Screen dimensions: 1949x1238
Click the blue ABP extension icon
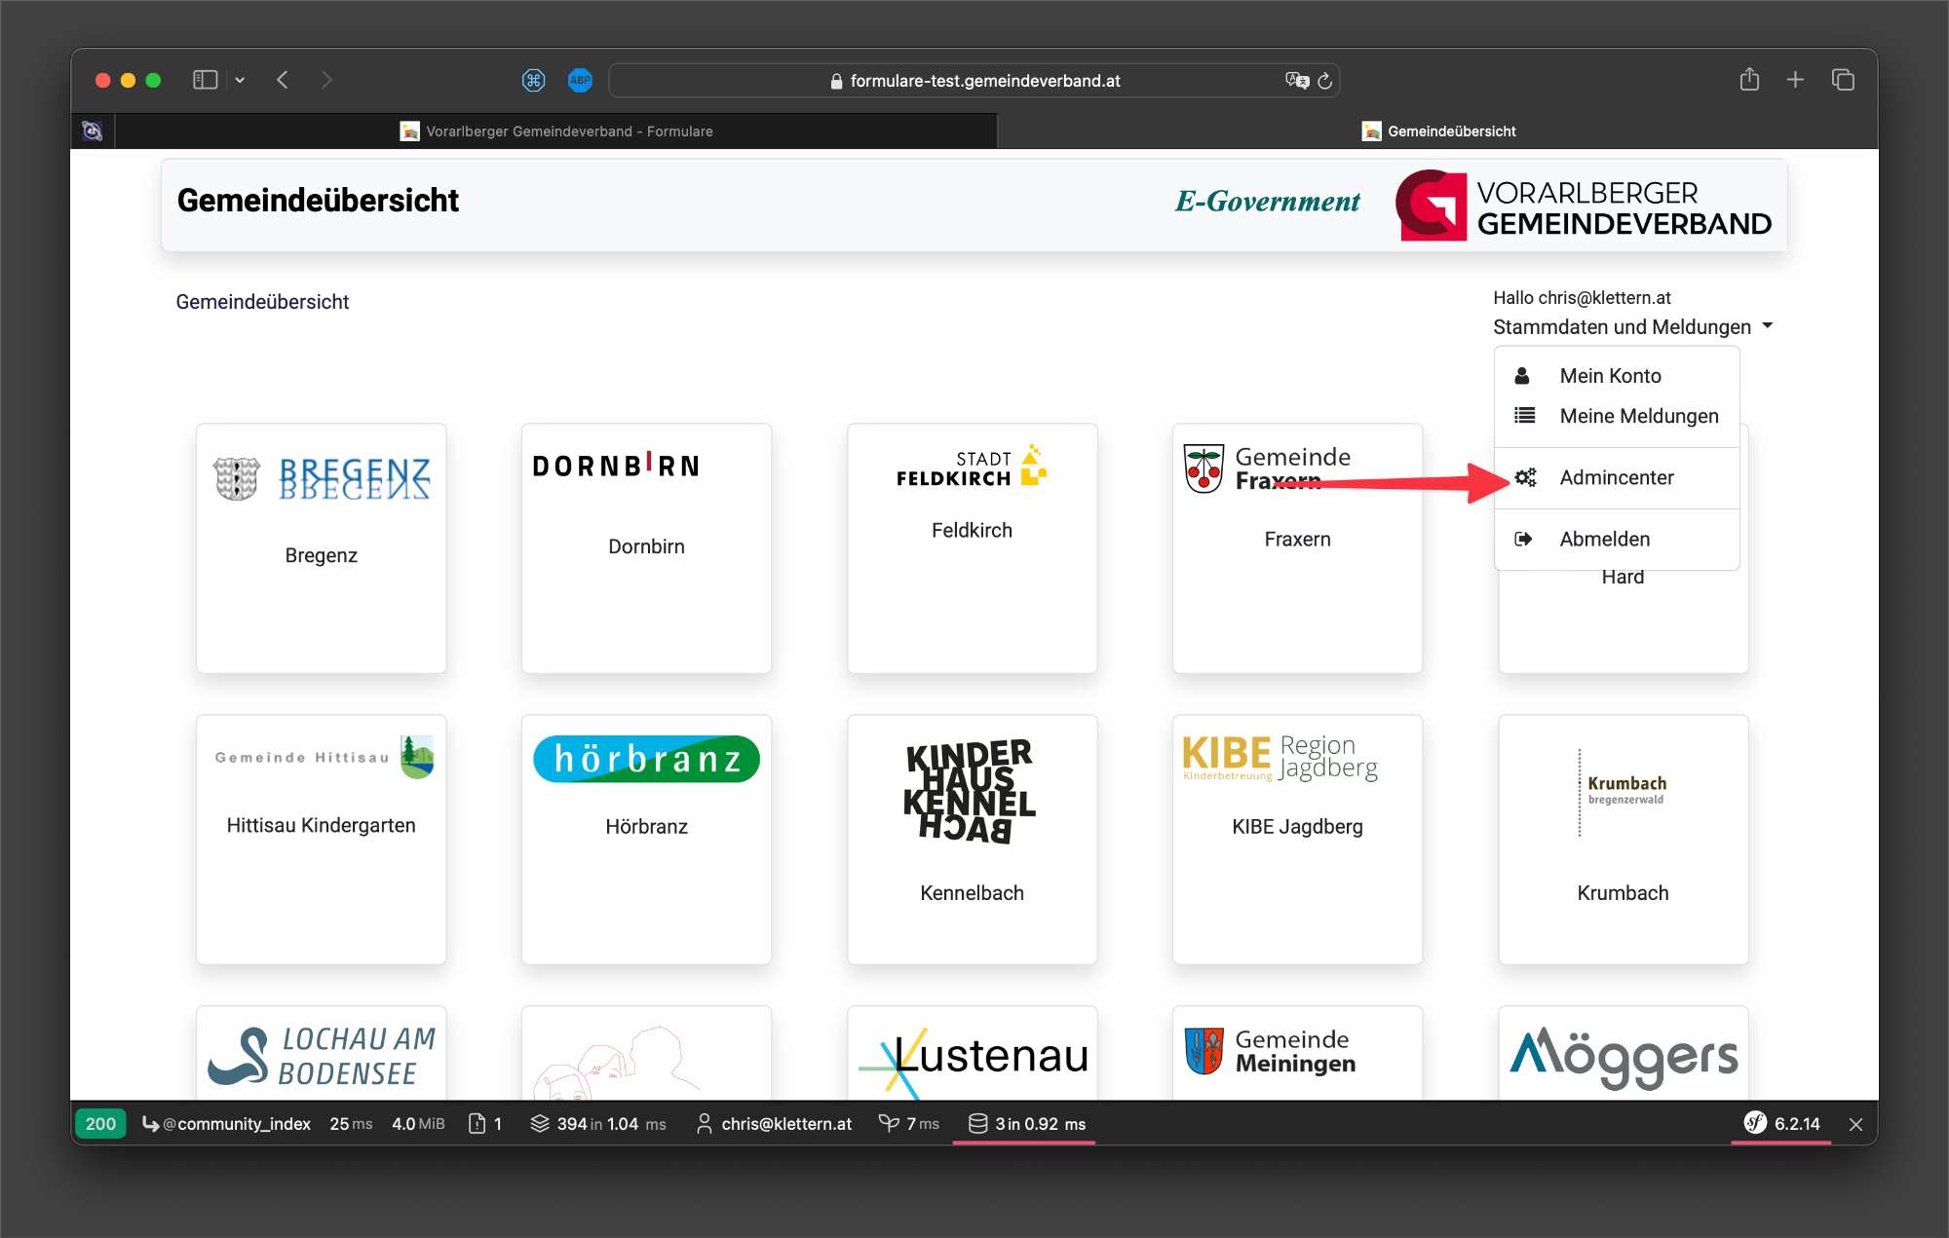pyautogui.click(x=580, y=80)
